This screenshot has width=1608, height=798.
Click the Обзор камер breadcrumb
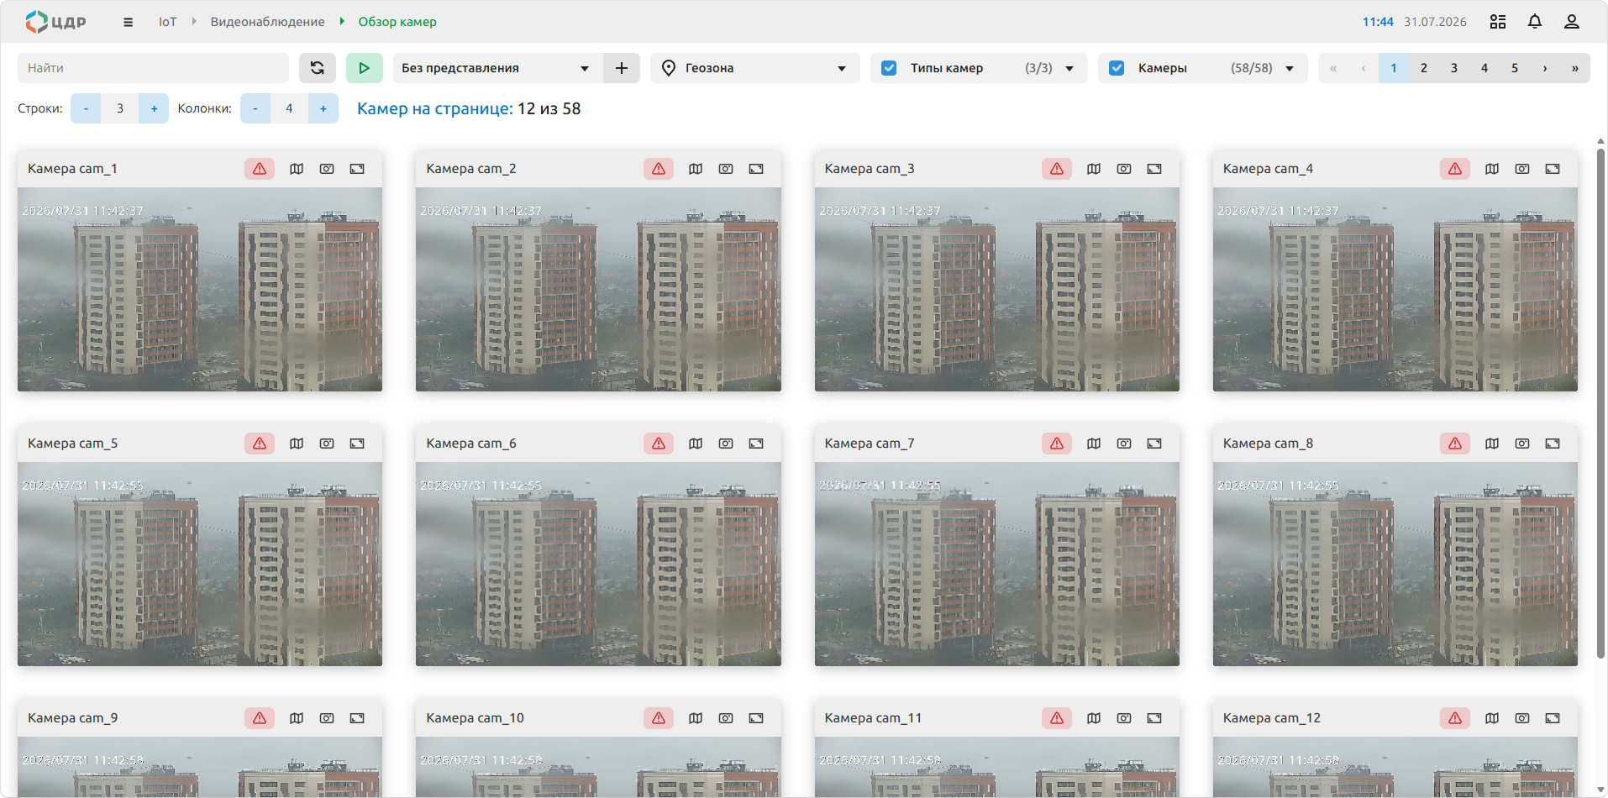tap(397, 22)
